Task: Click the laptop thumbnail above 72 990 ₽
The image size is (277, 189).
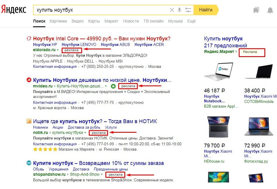Action: click(x=259, y=126)
